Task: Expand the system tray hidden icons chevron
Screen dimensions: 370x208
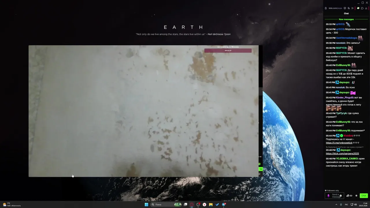Action: (336, 205)
